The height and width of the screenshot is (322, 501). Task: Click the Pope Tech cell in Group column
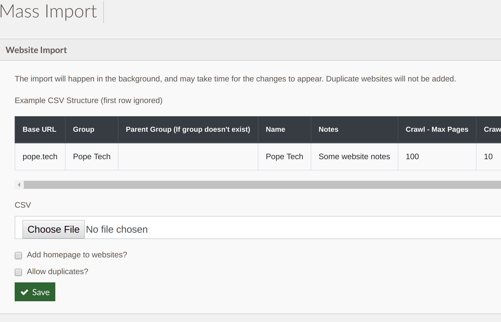(92, 156)
